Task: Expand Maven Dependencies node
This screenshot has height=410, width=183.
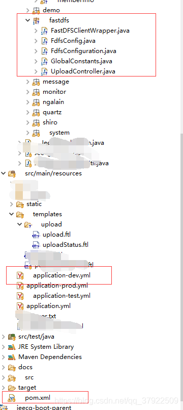Action: [4, 357]
